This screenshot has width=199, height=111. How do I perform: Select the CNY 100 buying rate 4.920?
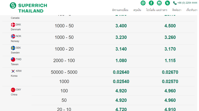pyautogui.click(x=119, y=91)
